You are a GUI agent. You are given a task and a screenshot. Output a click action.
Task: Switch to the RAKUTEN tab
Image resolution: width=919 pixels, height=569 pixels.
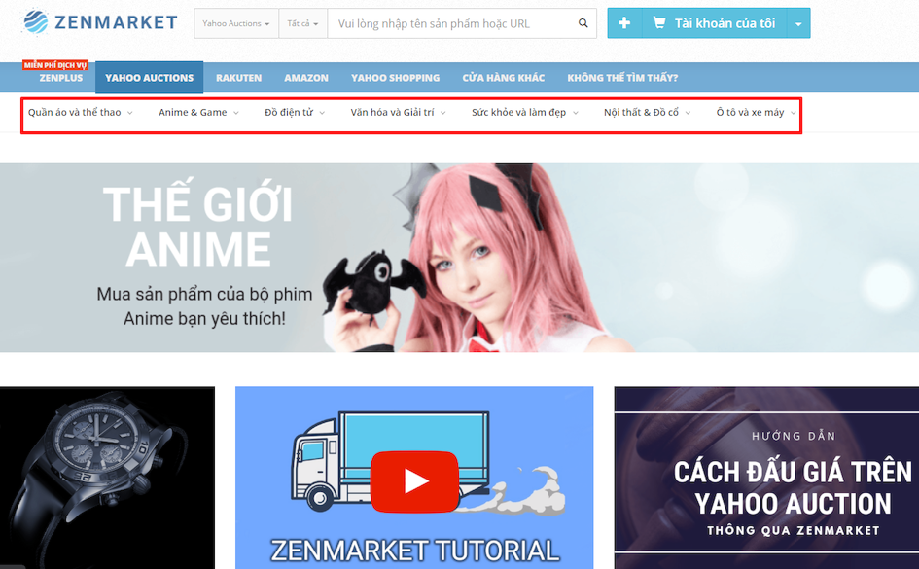pos(238,78)
